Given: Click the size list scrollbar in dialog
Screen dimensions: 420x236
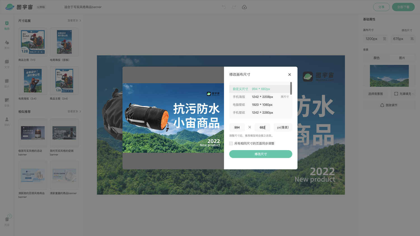Looking at the screenshot, I should [x=291, y=88].
